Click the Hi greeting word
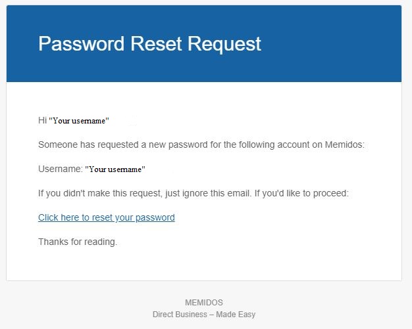 tap(43, 120)
